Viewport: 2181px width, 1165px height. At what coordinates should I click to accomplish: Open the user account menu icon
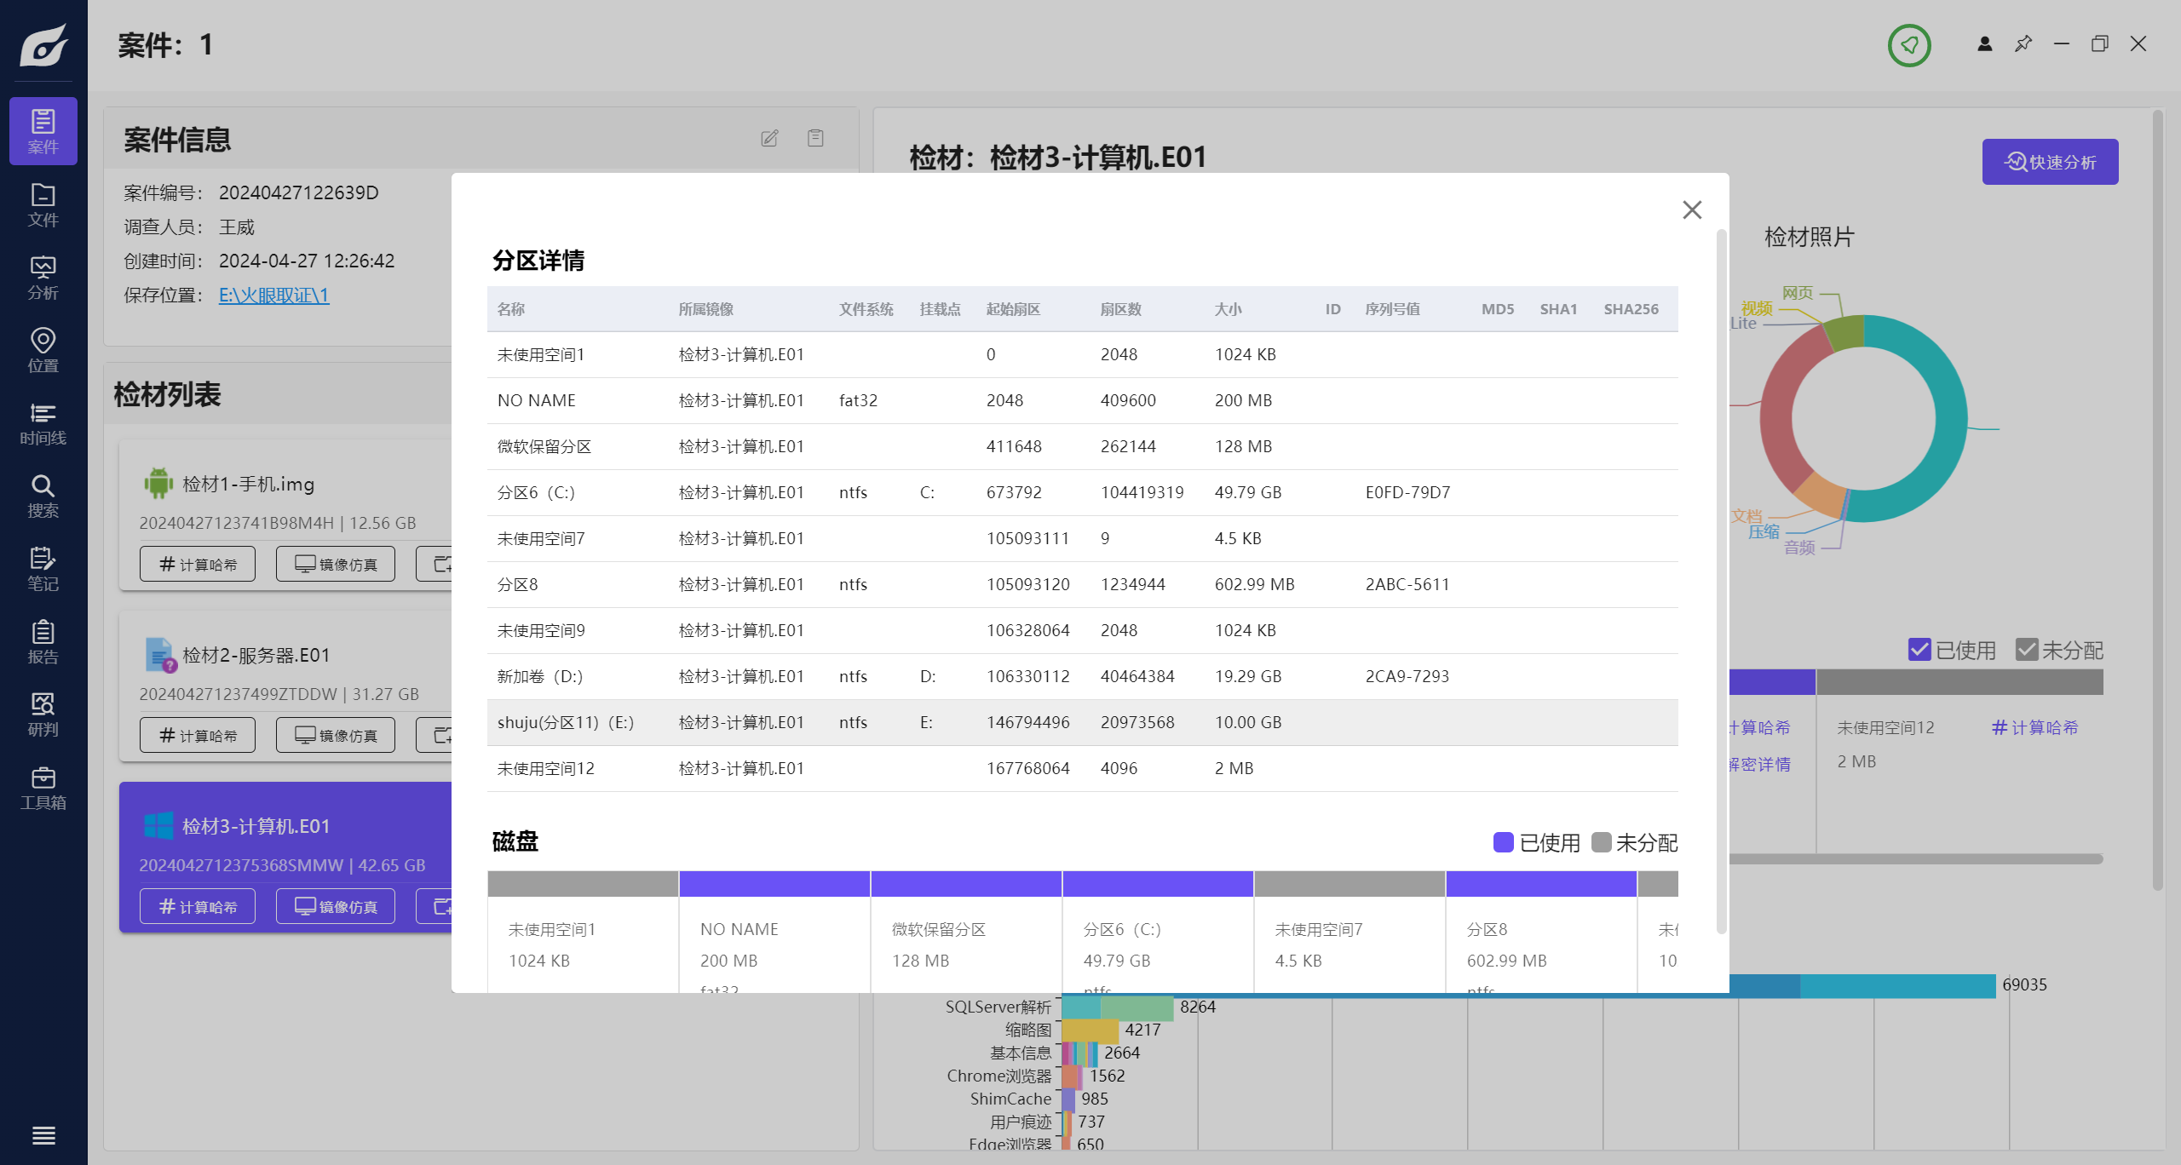pyautogui.click(x=1984, y=44)
